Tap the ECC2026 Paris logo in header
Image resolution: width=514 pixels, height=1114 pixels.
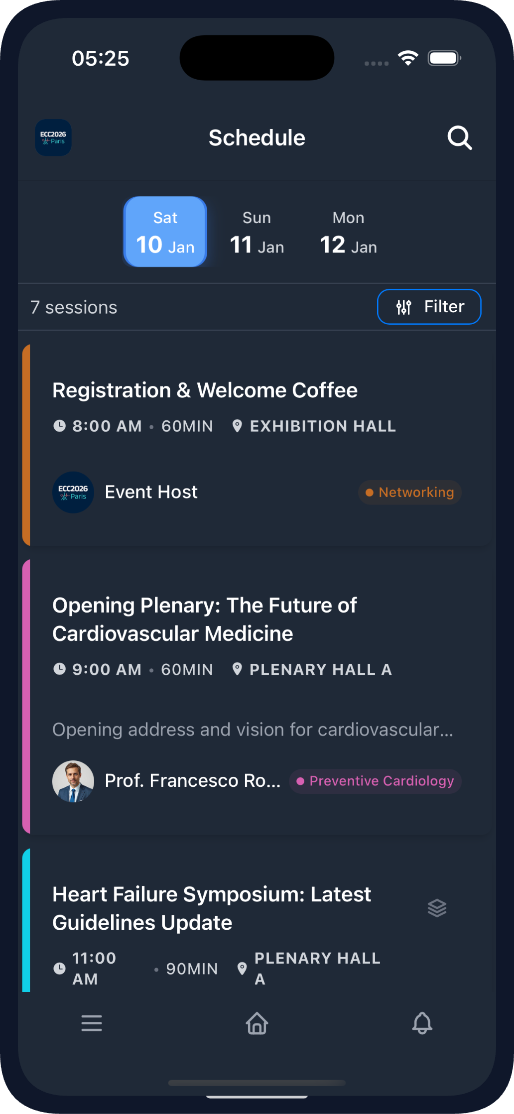[x=53, y=138]
